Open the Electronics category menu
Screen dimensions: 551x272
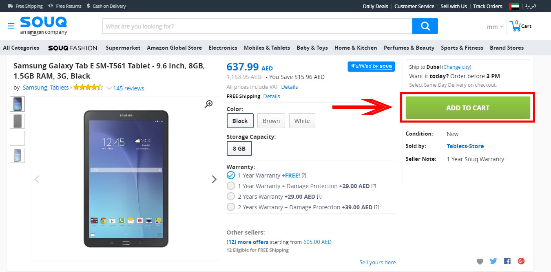pos(223,48)
